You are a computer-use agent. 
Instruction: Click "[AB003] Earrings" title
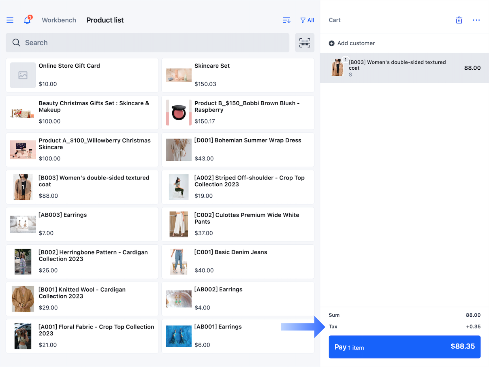(63, 215)
